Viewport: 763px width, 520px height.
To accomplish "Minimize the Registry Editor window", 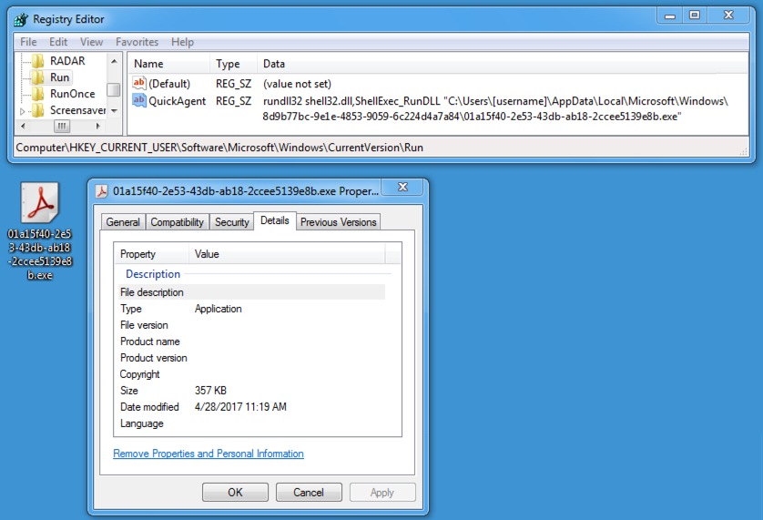I will 670,15.
